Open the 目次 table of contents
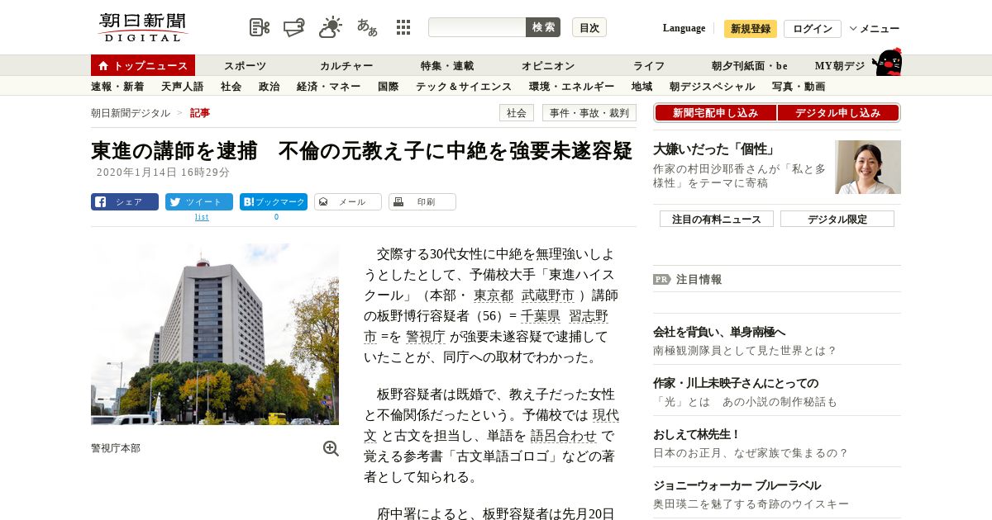 589,27
